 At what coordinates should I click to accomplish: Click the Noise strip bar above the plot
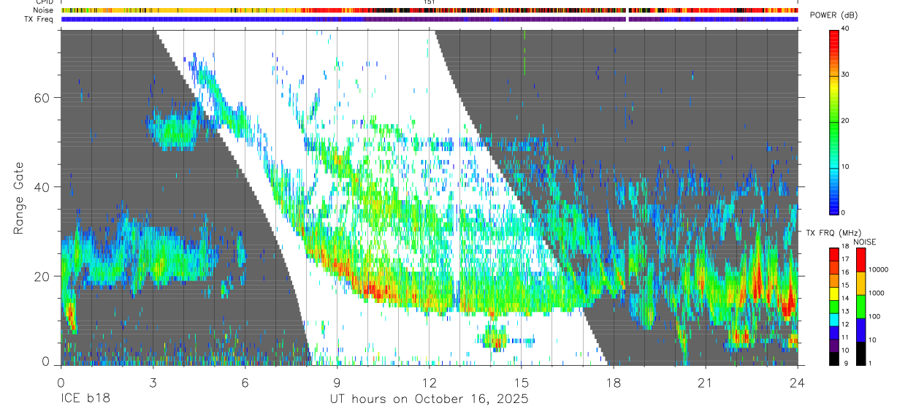[x=430, y=10]
